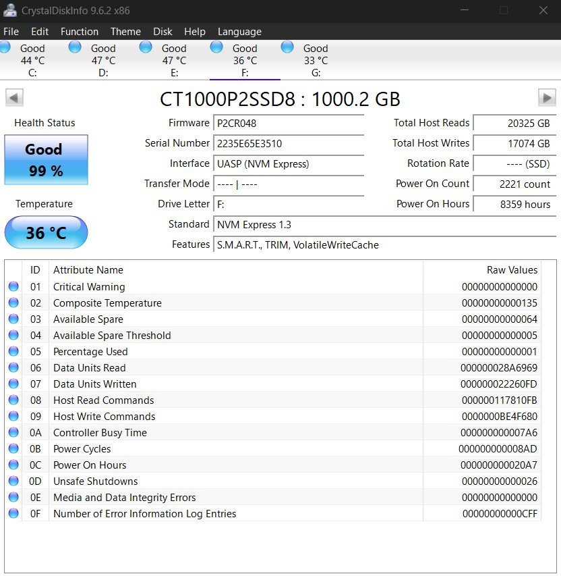Click the Raw Values column header
The width and height of the screenshot is (561, 576).
[481, 270]
